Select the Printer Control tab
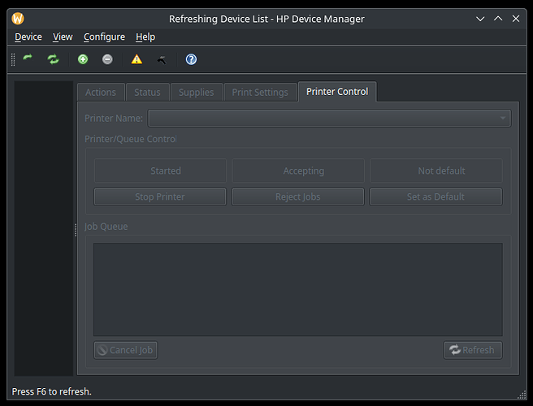533x406 pixels. tap(337, 92)
